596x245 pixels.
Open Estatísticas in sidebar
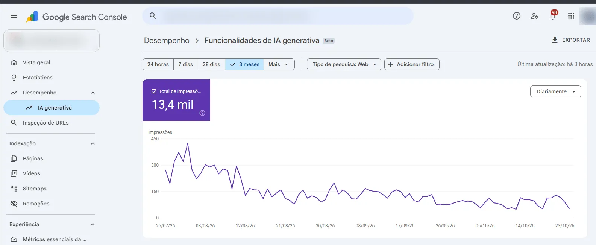[52, 78]
